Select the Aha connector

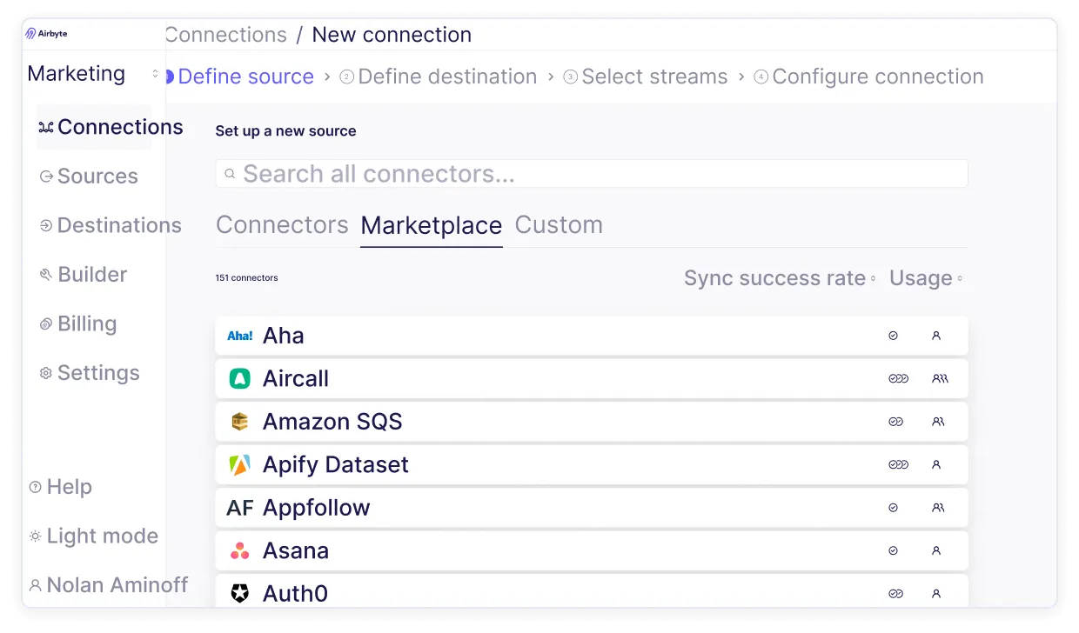coord(592,336)
